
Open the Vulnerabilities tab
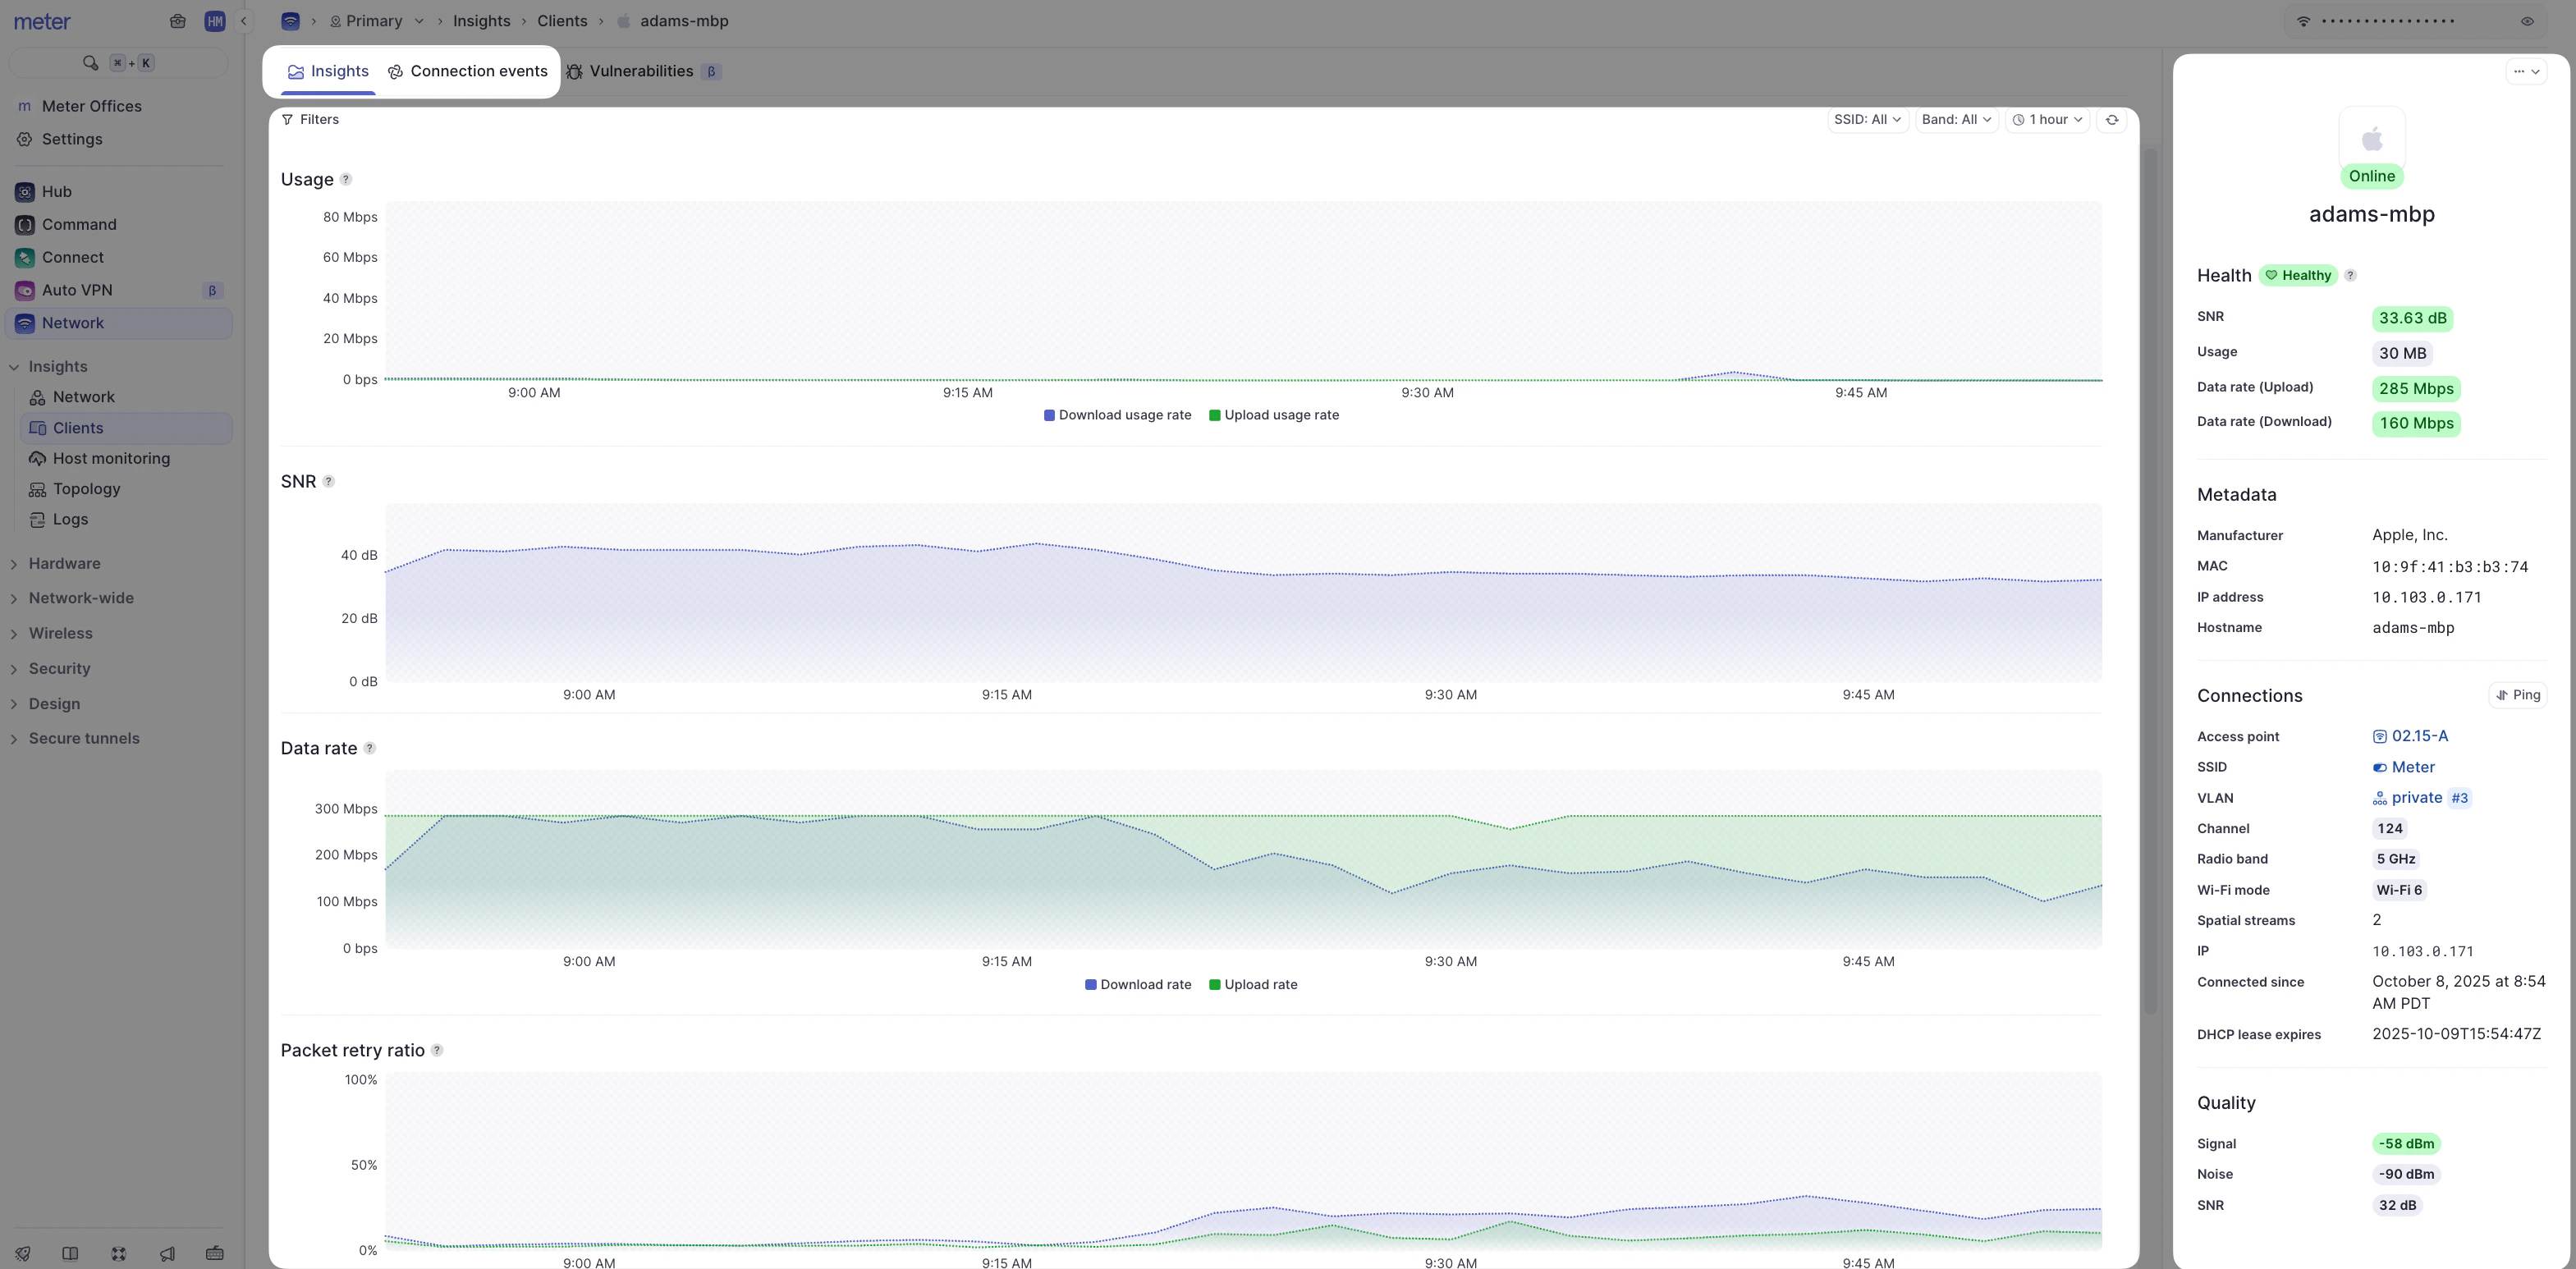[641, 71]
